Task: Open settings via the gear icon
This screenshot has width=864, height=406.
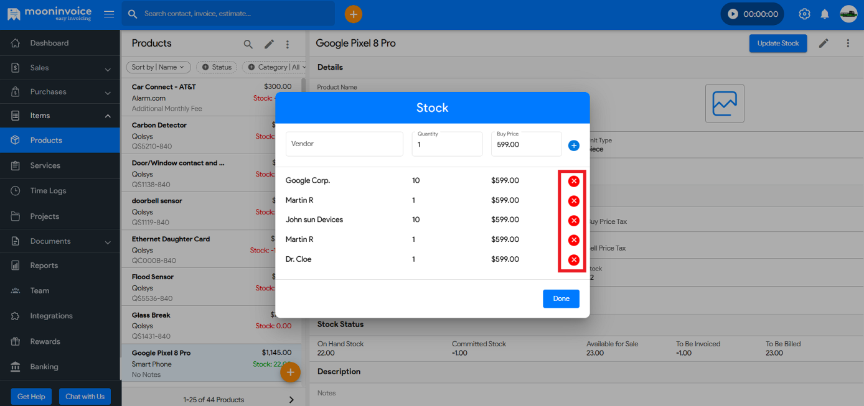Action: pyautogui.click(x=804, y=14)
